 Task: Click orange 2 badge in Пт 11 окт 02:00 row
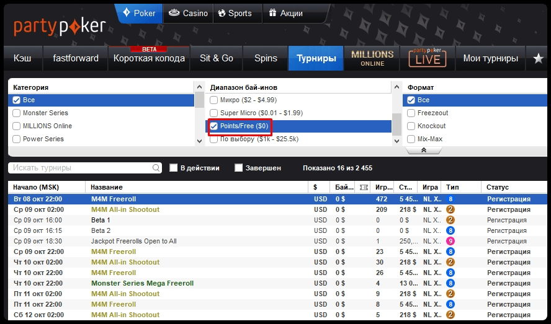450,294
